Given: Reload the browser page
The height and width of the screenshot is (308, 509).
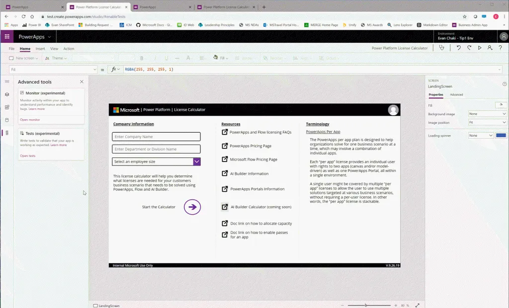Looking at the screenshot, I should [23, 16].
